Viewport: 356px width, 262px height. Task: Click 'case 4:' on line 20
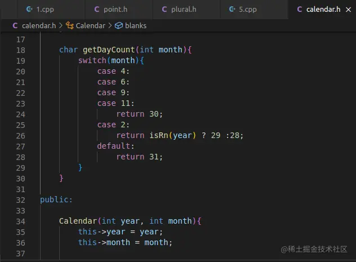point(113,71)
